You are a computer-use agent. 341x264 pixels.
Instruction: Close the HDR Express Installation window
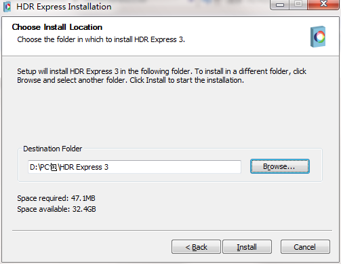pos(323,4)
